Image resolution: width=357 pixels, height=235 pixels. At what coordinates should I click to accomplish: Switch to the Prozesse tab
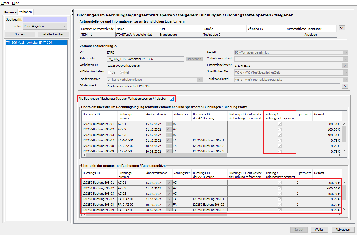click(10, 12)
